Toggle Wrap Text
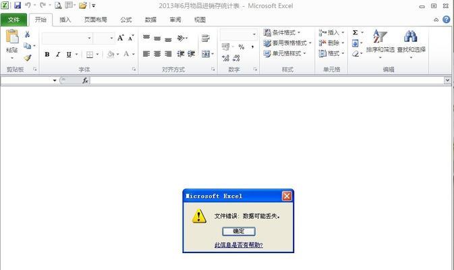This screenshot has width=454, height=270. coord(206,38)
